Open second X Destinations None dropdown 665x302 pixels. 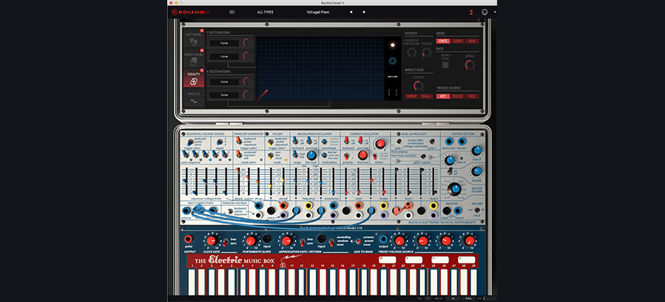click(224, 95)
